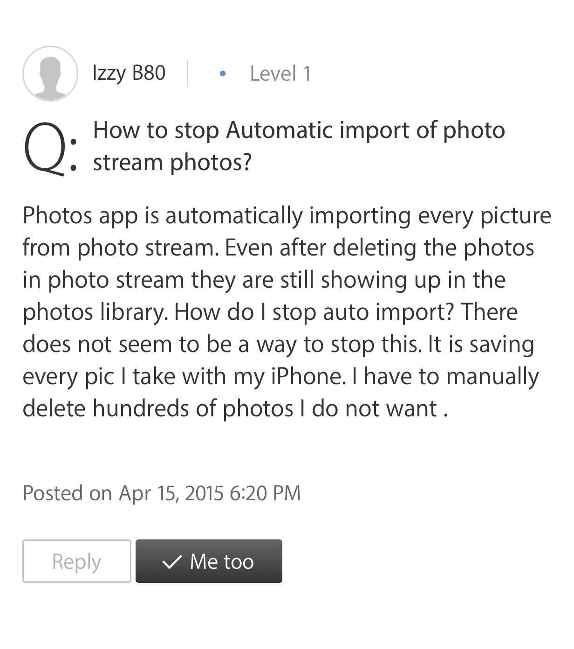
Task: Reply to this question
Action: (77, 561)
